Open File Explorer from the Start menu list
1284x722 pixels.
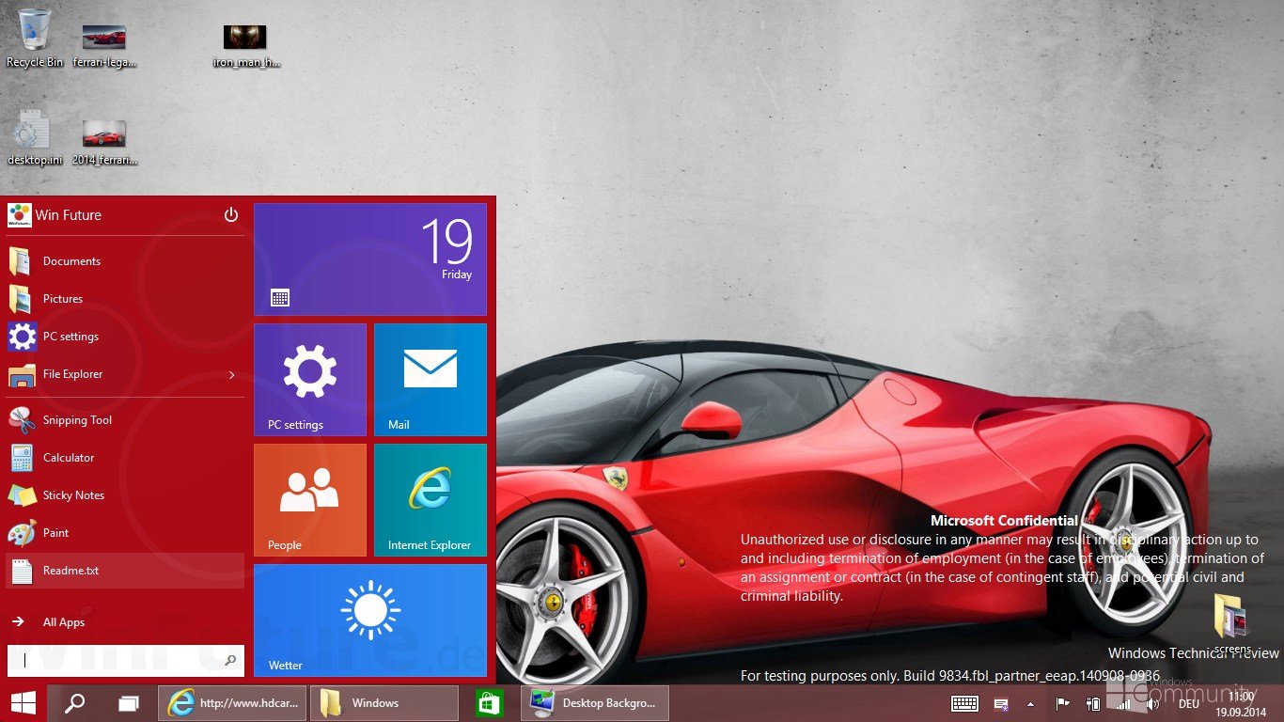(x=113, y=374)
